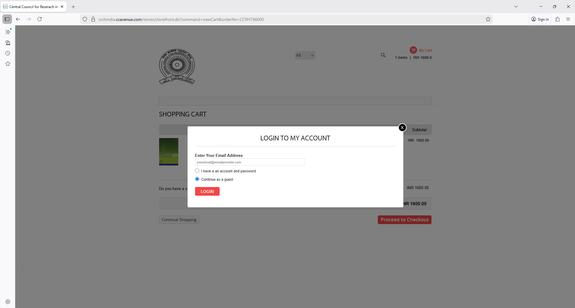Click the site security shield icon

[x=85, y=19]
